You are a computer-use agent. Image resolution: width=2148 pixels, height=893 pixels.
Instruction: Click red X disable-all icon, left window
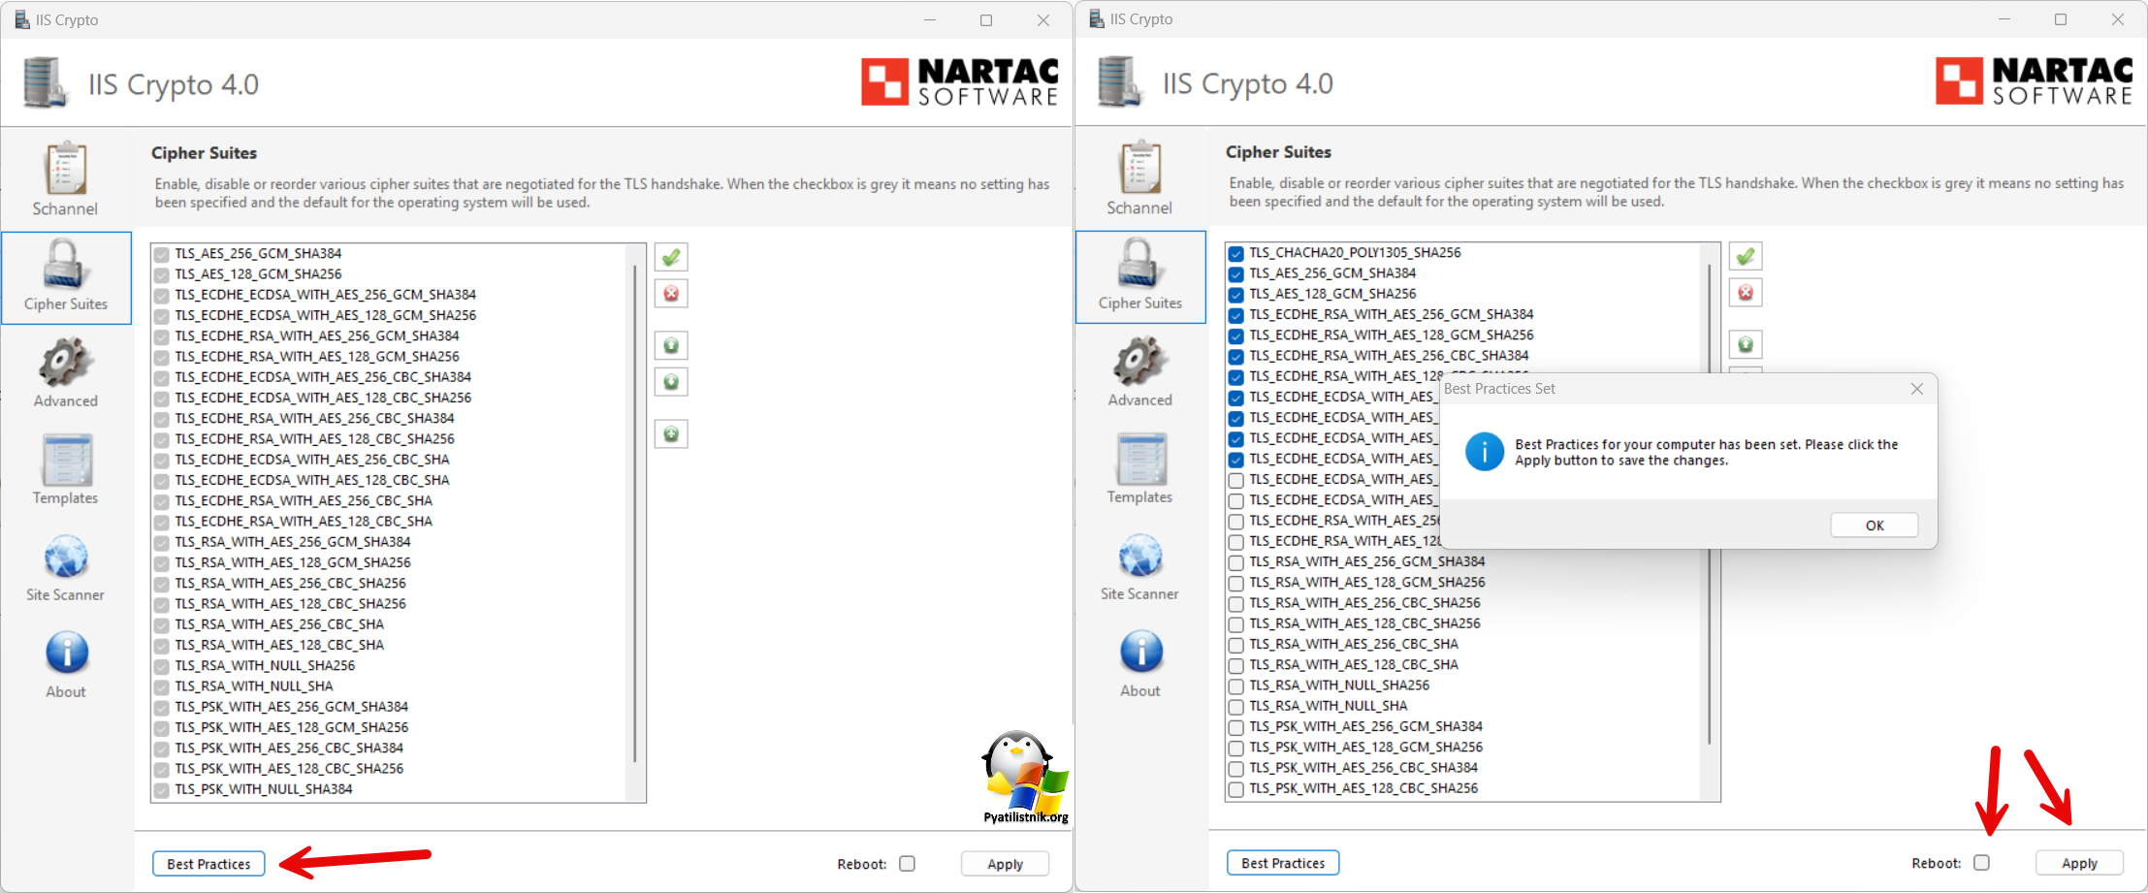[671, 294]
